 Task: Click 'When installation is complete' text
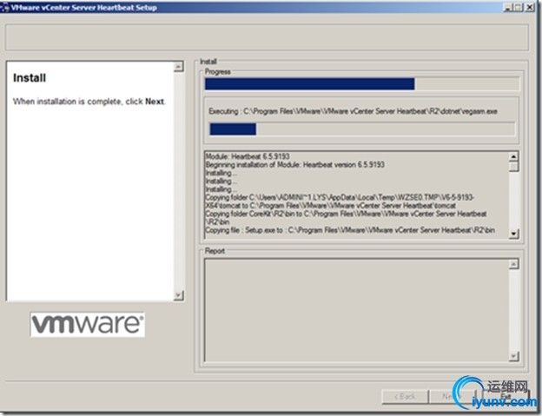(x=89, y=102)
